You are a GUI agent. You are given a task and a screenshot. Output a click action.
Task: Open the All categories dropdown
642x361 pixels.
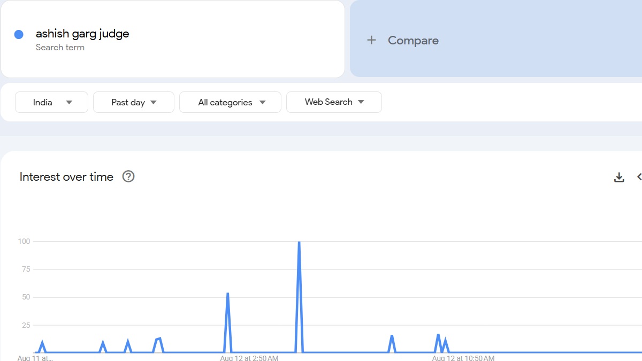(x=230, y=102)
